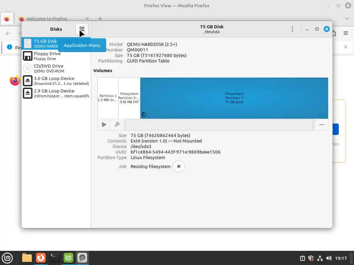Open a new Firefox tab

[x=100, y=19]
